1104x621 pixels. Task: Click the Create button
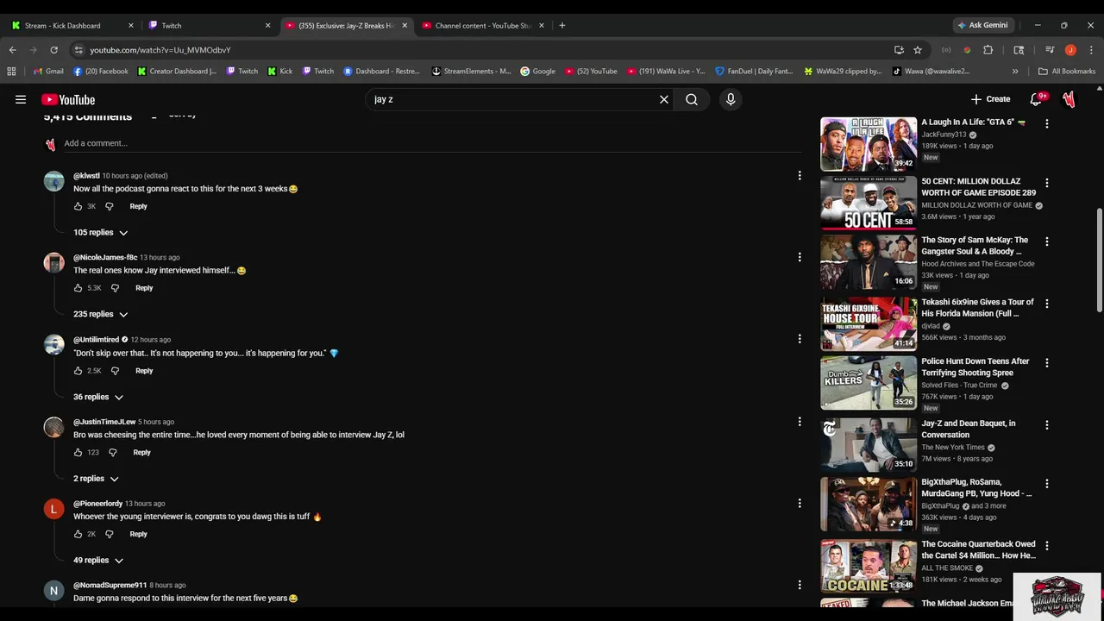click(x=990, y=99)
